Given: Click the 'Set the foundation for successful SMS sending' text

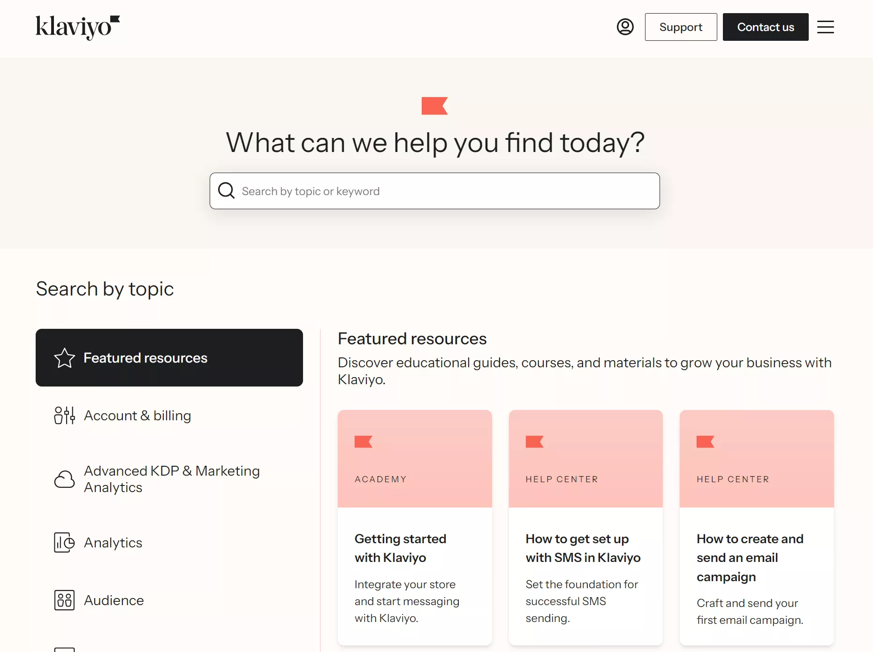Looking at the screenshot, I should [582, 601].
